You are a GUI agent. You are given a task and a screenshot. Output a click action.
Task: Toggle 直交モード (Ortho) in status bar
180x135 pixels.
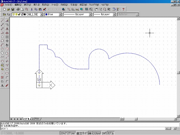pos(82,133)
